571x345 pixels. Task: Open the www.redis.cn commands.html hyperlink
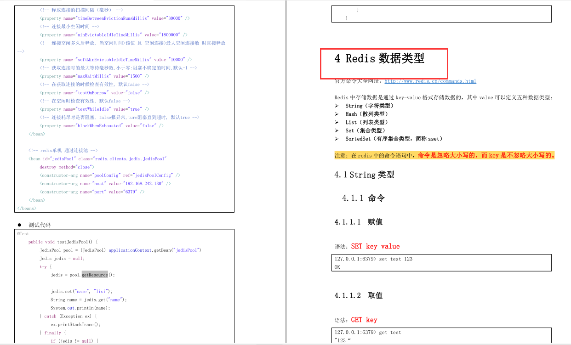click(430, 81)
